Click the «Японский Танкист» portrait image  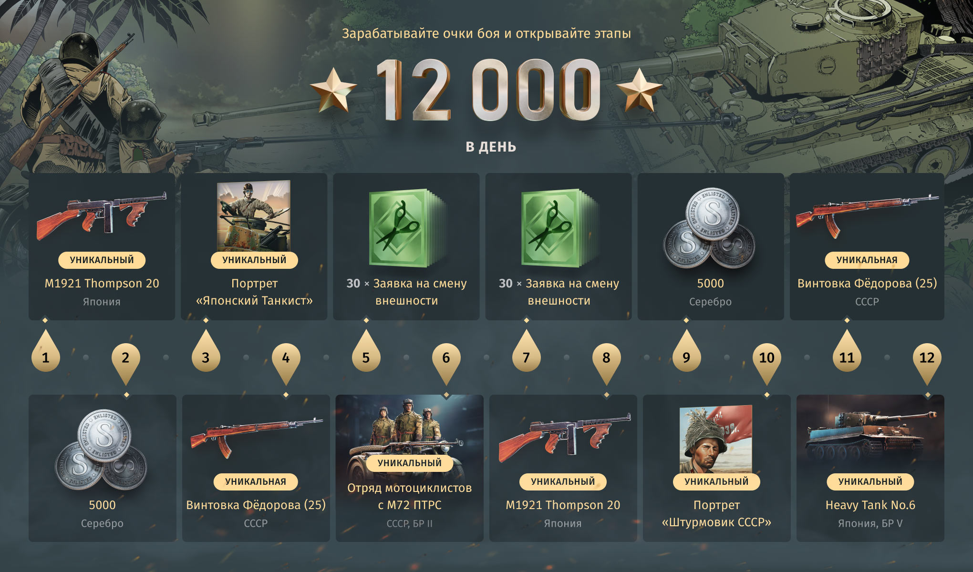[254, 216]
